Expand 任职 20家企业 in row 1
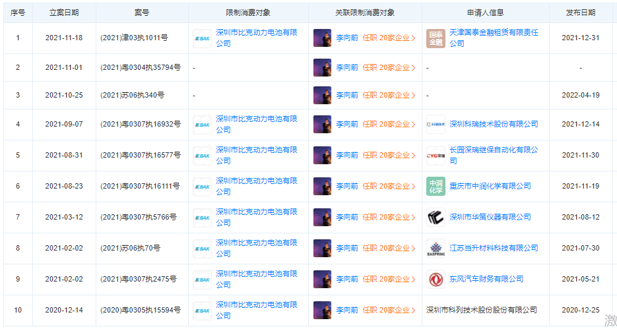The width and height of the screenshot is (617, 329). click(389, 38)
